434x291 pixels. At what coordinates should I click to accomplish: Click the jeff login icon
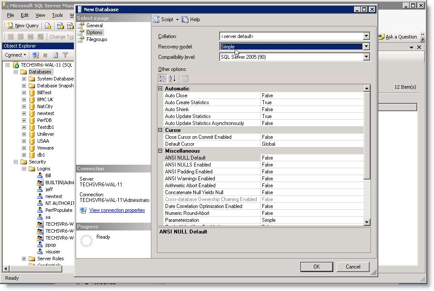pos(40,189)
